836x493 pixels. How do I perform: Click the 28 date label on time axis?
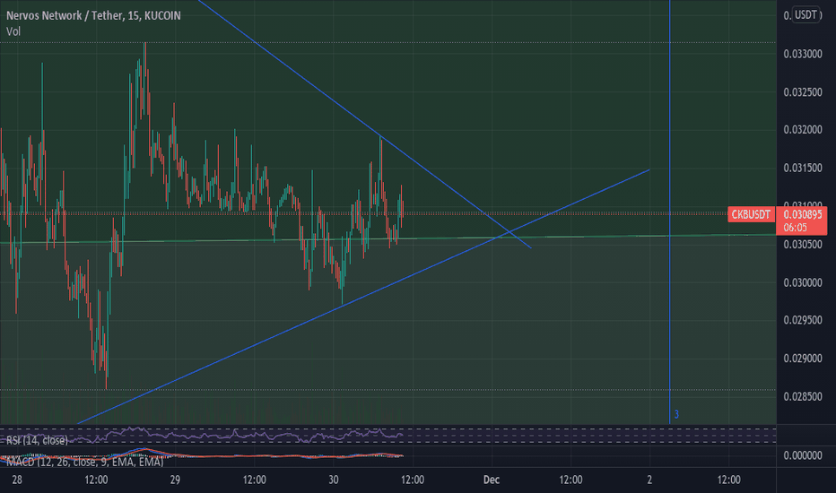[x=17, y=480]
